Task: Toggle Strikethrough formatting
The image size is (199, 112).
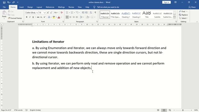Action: coord(38,17)
